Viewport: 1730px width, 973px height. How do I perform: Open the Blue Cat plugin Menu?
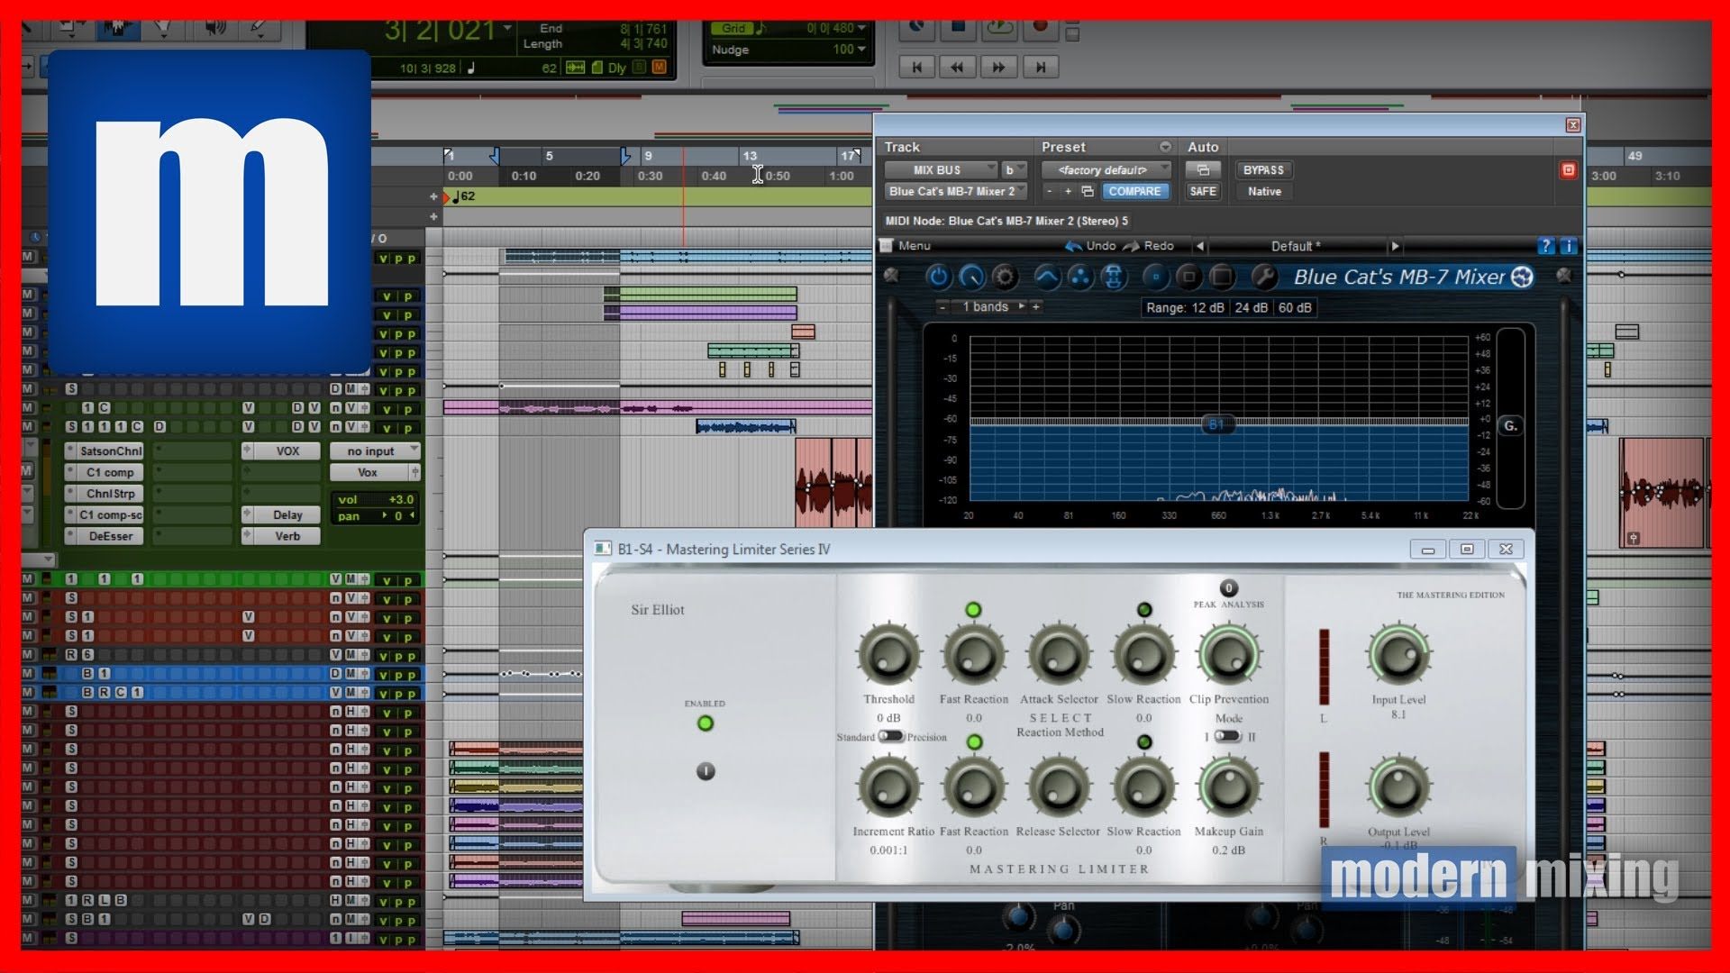pyautogui.click(x=914, y=246)
